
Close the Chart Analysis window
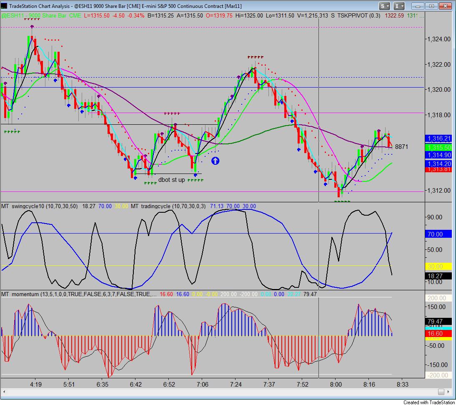tap(445, 6)
